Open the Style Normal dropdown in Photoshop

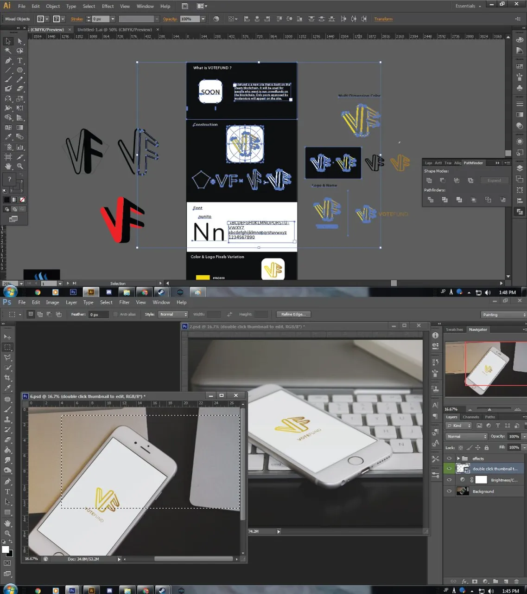pyautogui.click(x=173, y=314)
